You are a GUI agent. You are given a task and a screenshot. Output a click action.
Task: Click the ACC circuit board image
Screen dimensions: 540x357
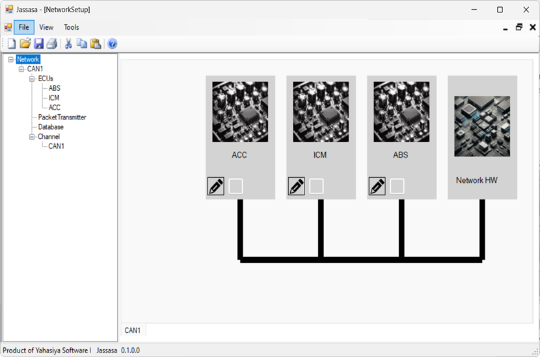tap(240, 112)
